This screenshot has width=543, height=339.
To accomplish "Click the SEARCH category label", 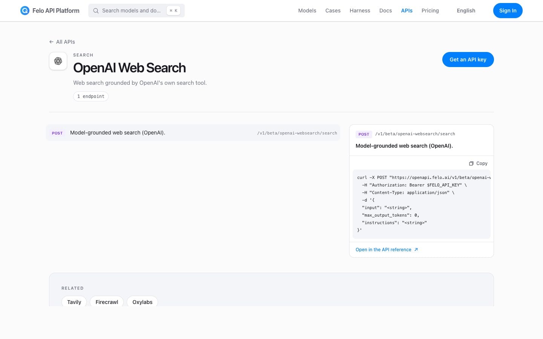I will pos(83,55).
